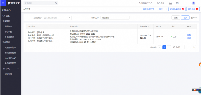Go to previous page arrow
This screenshot has width=201, height=95.
coord(159,47)
